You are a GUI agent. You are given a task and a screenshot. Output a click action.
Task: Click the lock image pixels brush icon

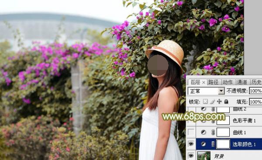tap(212, 101)
